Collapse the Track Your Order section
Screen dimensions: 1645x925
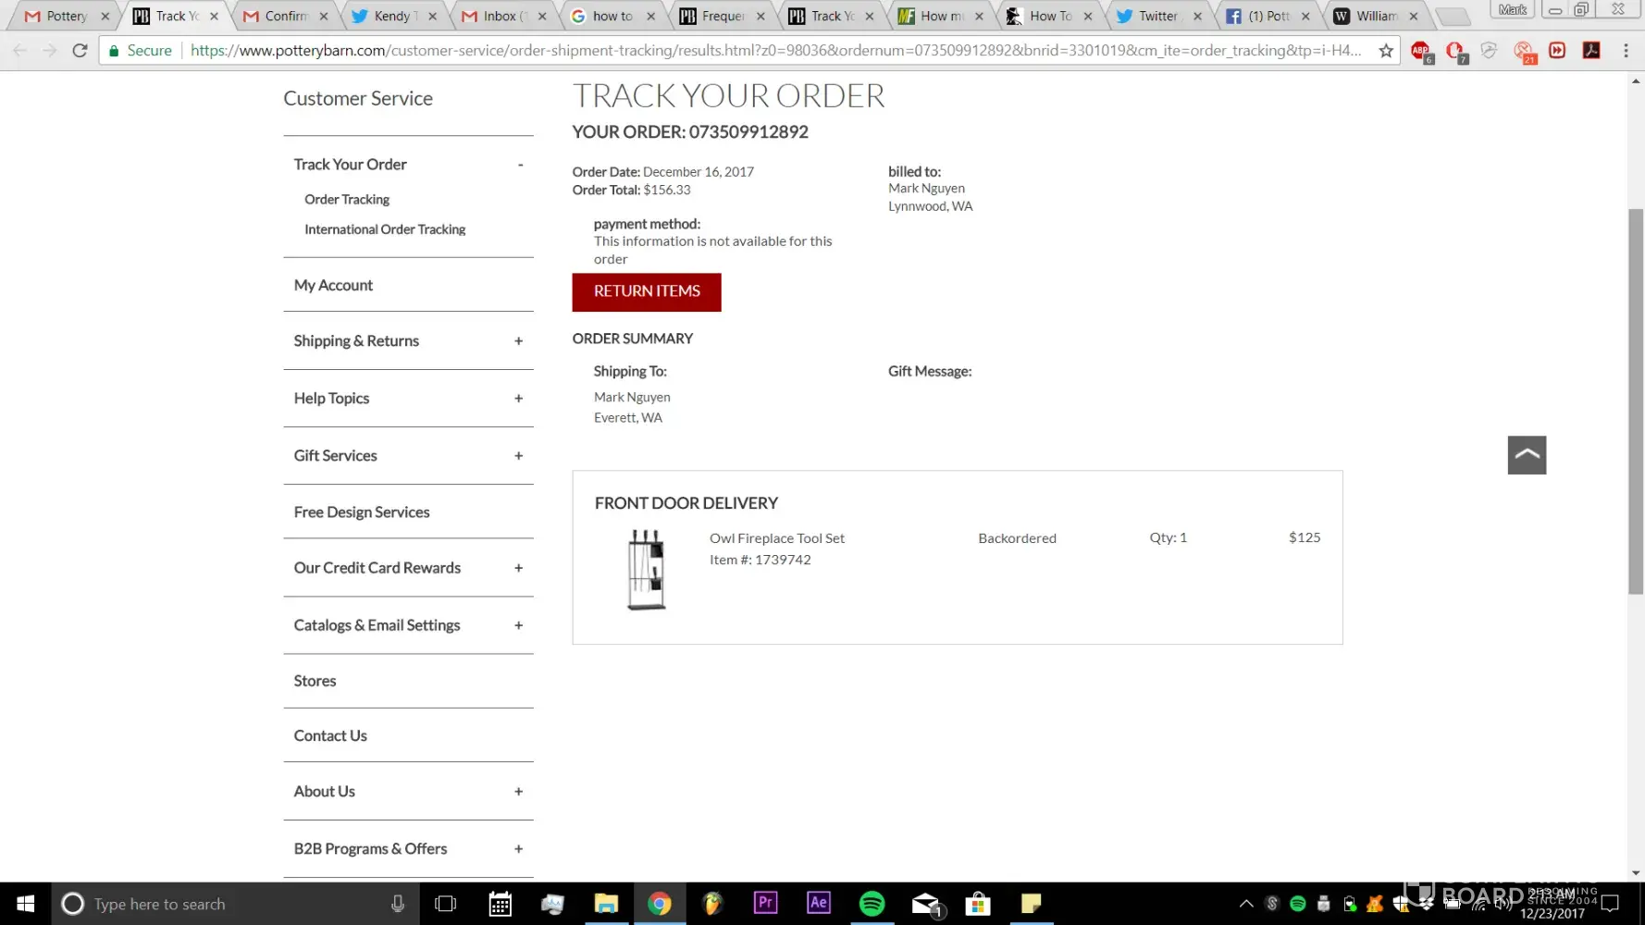tap(520, 165)
